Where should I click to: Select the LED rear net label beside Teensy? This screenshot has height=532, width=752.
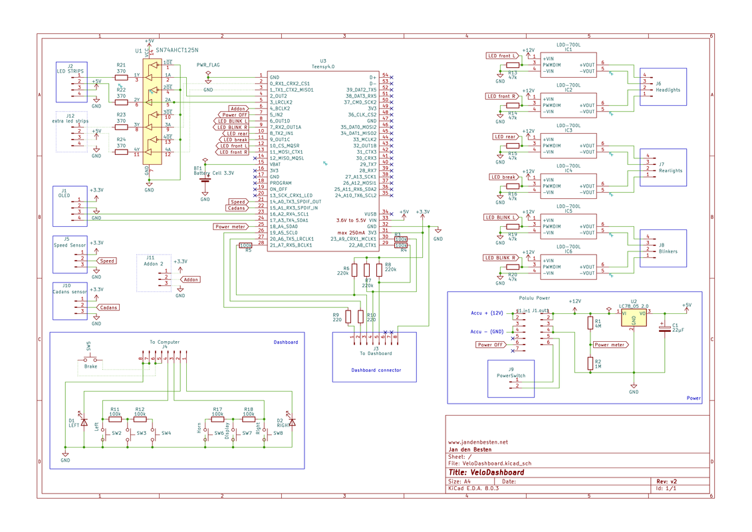[x=237, y=134]
